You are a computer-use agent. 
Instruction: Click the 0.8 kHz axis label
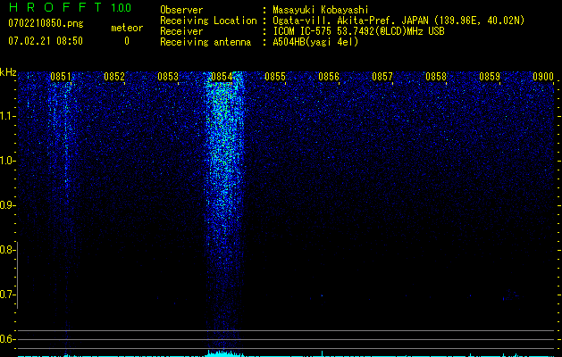coord(7,250)
